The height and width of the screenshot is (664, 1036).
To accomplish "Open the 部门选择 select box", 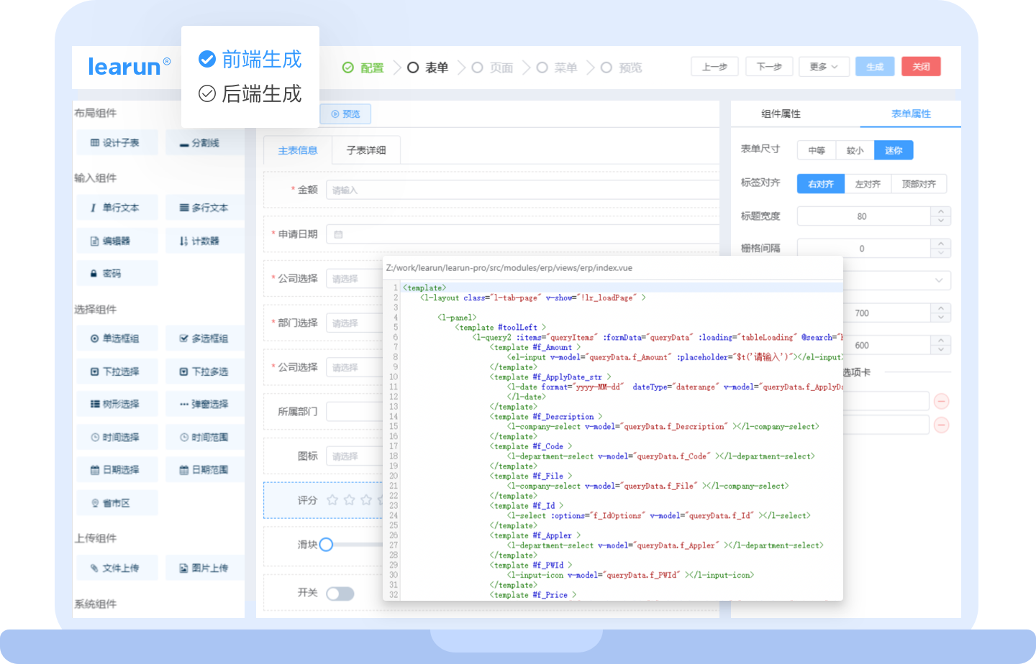I will (354, 323).
